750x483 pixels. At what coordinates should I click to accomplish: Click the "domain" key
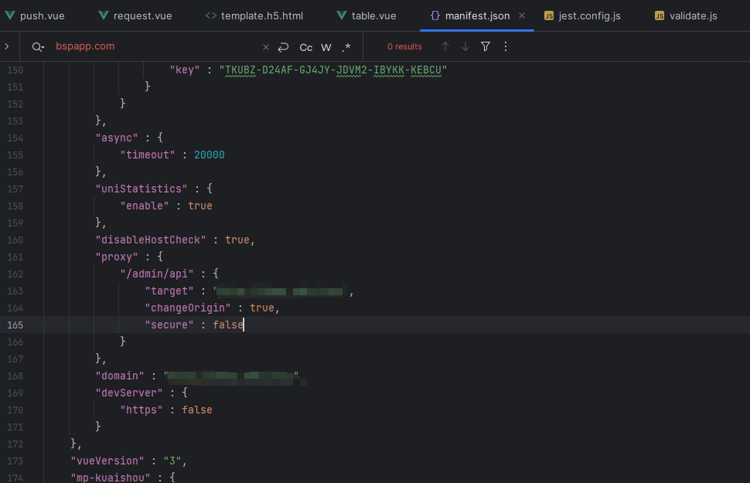pos(120,376)
